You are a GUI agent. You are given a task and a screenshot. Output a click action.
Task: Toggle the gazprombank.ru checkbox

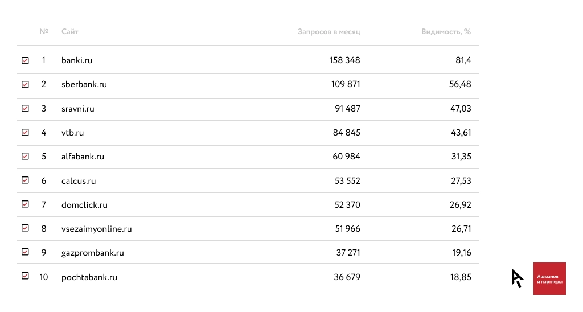click(x=25, y=252)
